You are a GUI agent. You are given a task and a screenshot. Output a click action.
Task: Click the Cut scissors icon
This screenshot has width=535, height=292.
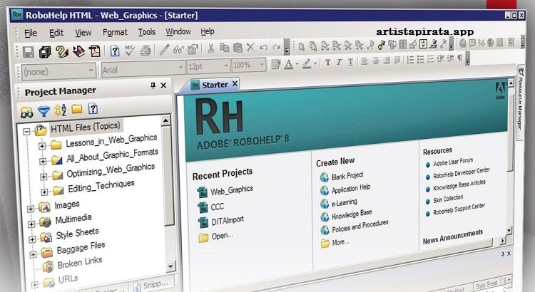(x=211, y=48)
